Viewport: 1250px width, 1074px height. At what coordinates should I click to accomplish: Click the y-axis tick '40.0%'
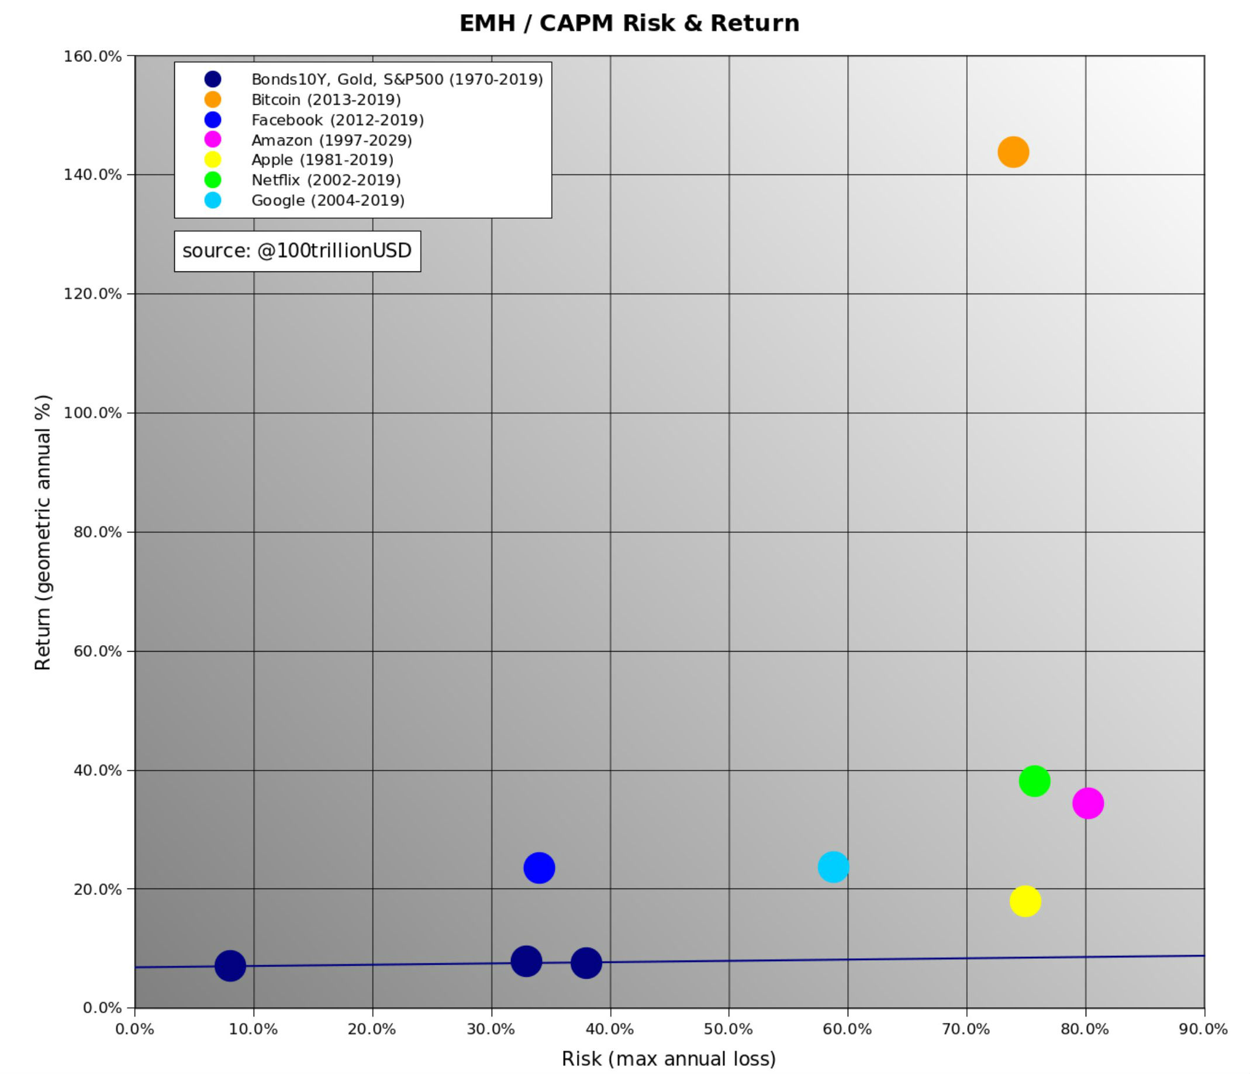[98, 770]
